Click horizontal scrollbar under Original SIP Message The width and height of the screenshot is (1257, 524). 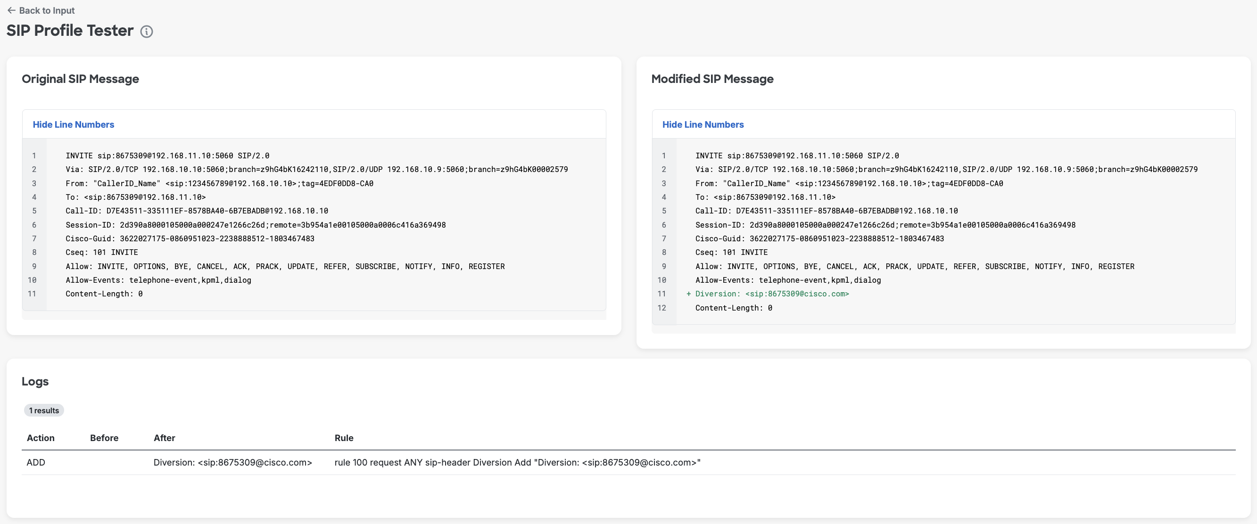pyautogui.click(x=314, y=316)
